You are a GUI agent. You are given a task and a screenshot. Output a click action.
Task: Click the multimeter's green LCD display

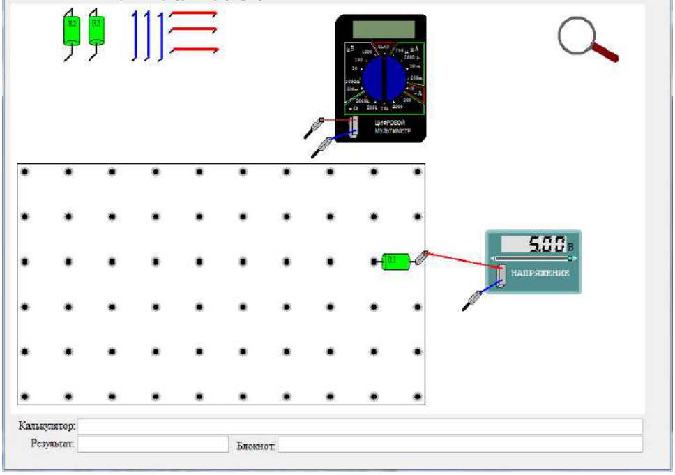(x=384, y=29)
